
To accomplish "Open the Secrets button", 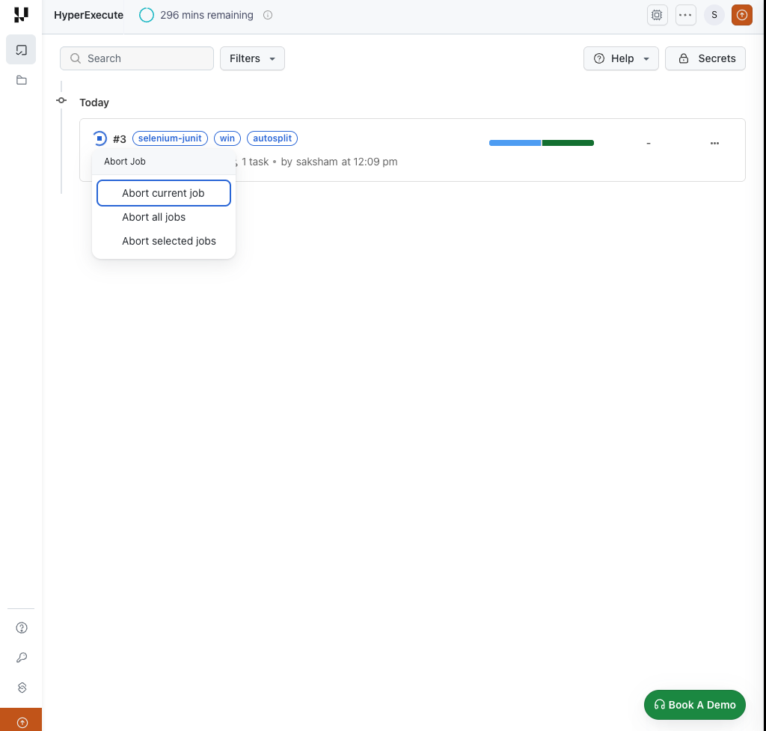I will coord(705,58).
